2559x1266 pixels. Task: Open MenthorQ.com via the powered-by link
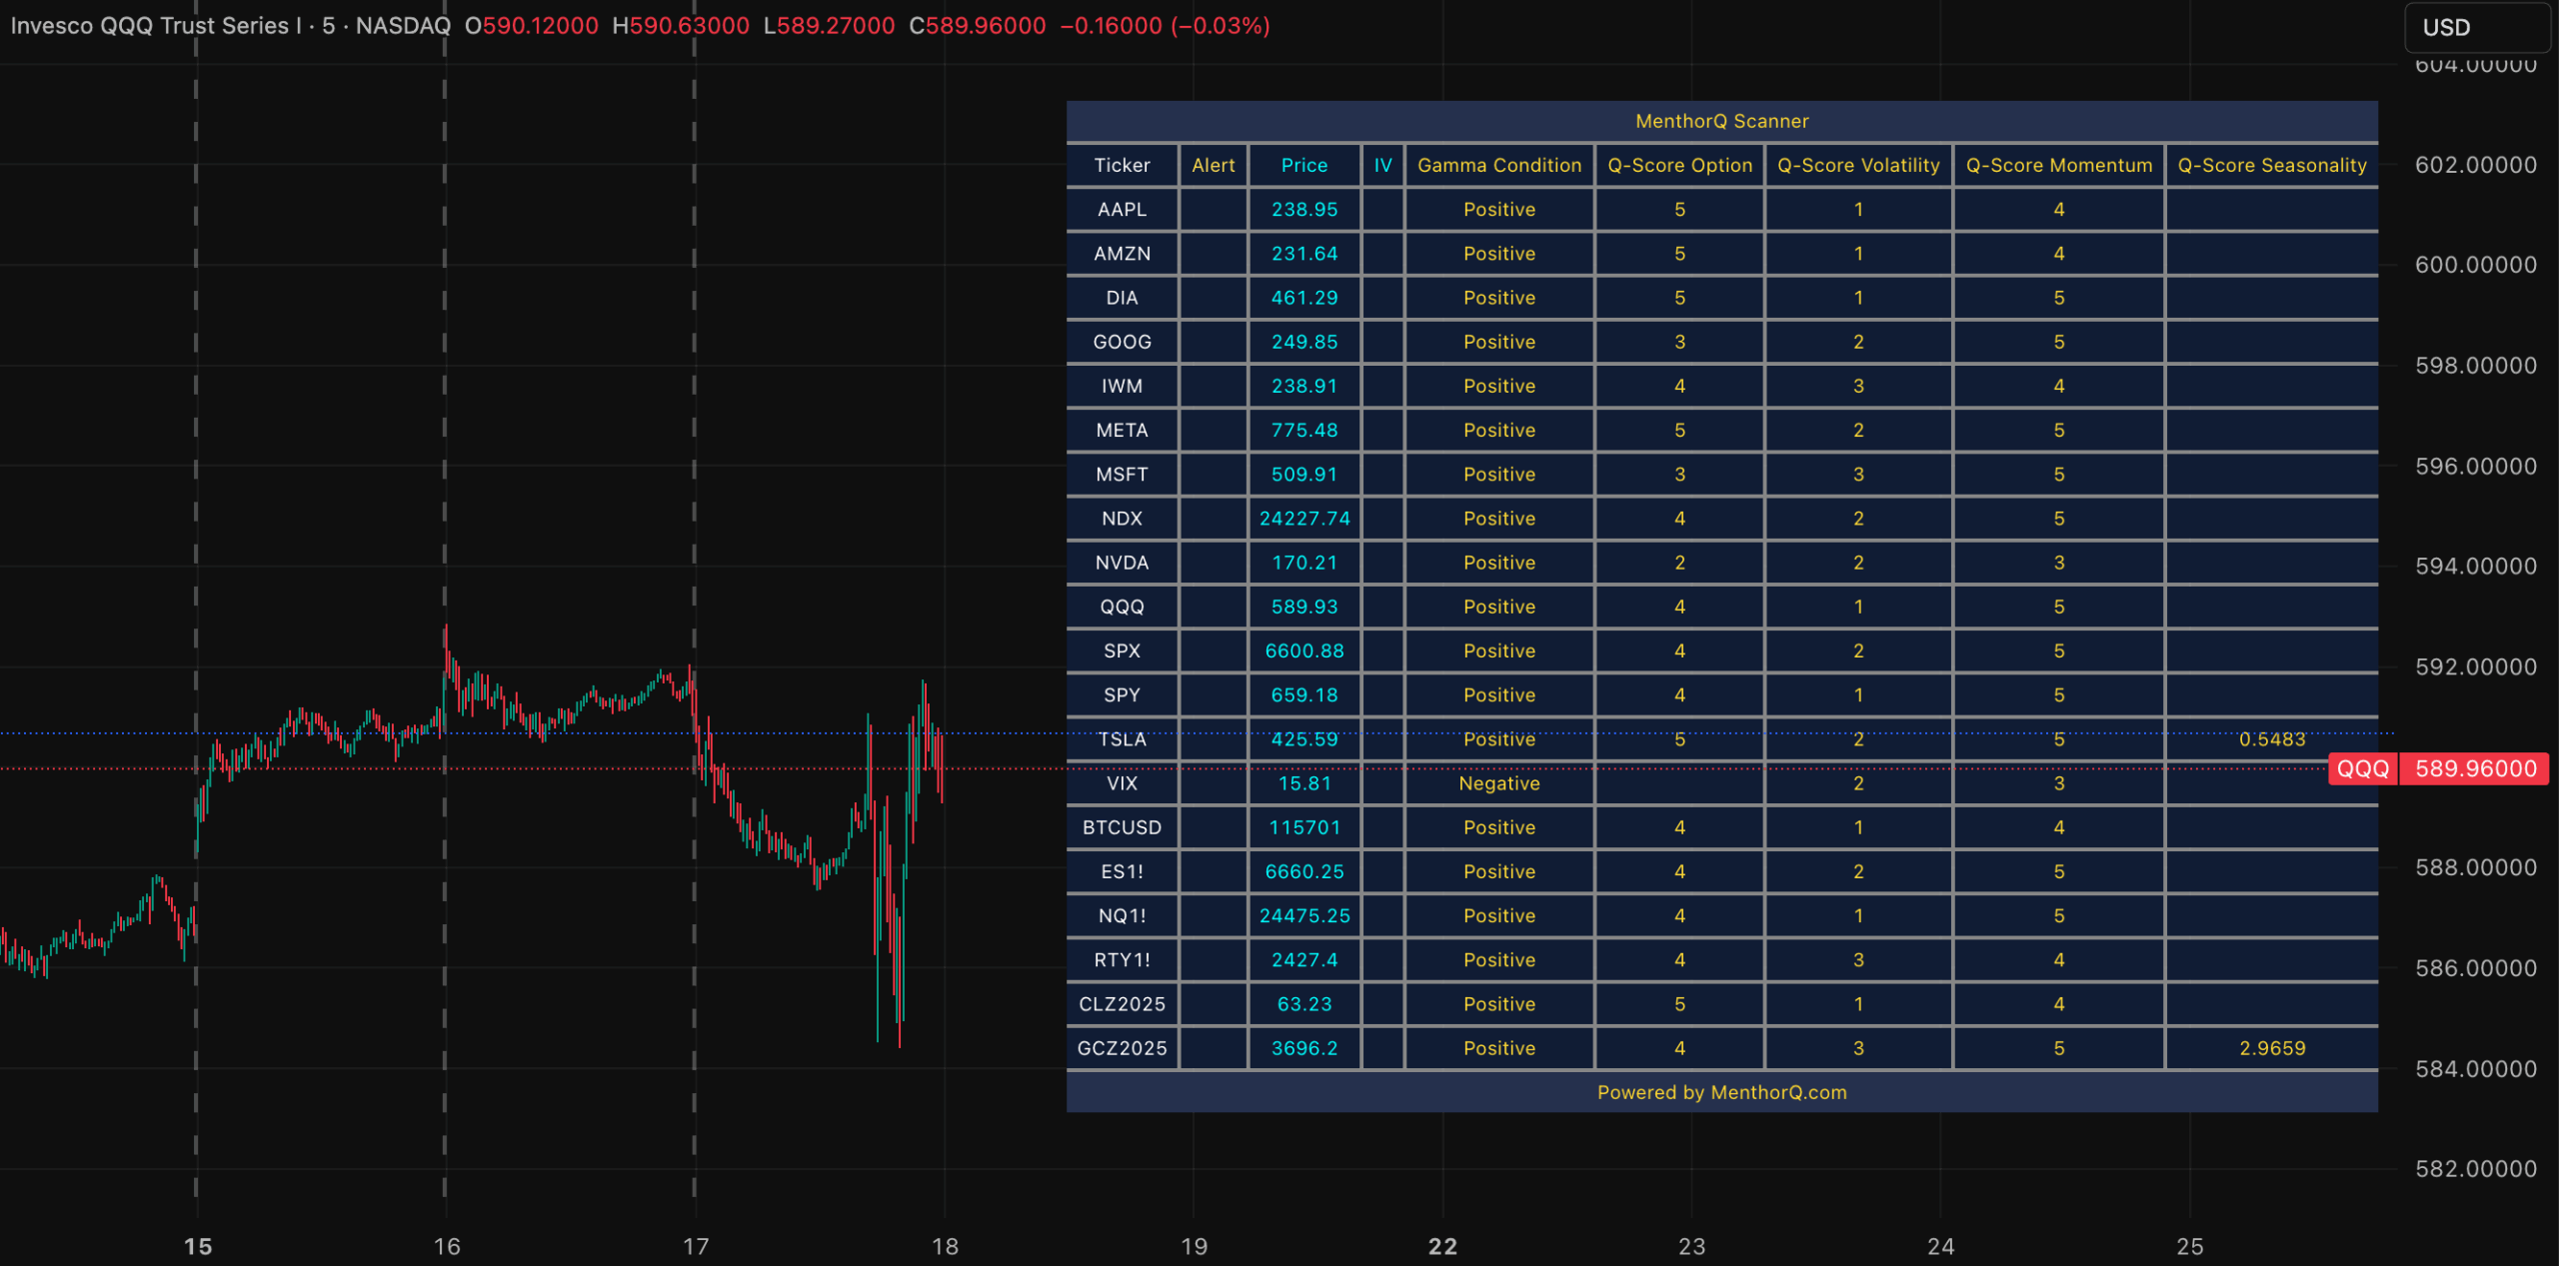click(1722, 1092)
